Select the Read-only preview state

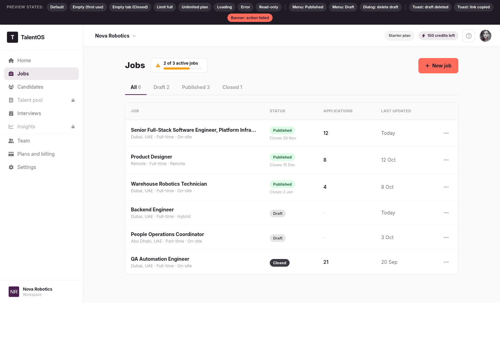(268, 7)
